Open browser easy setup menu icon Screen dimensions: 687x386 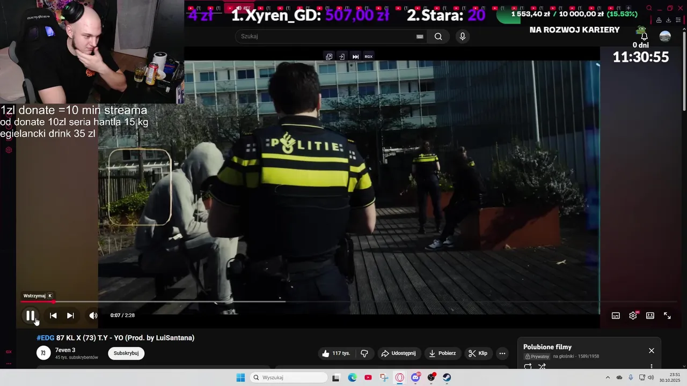[678, 20]
